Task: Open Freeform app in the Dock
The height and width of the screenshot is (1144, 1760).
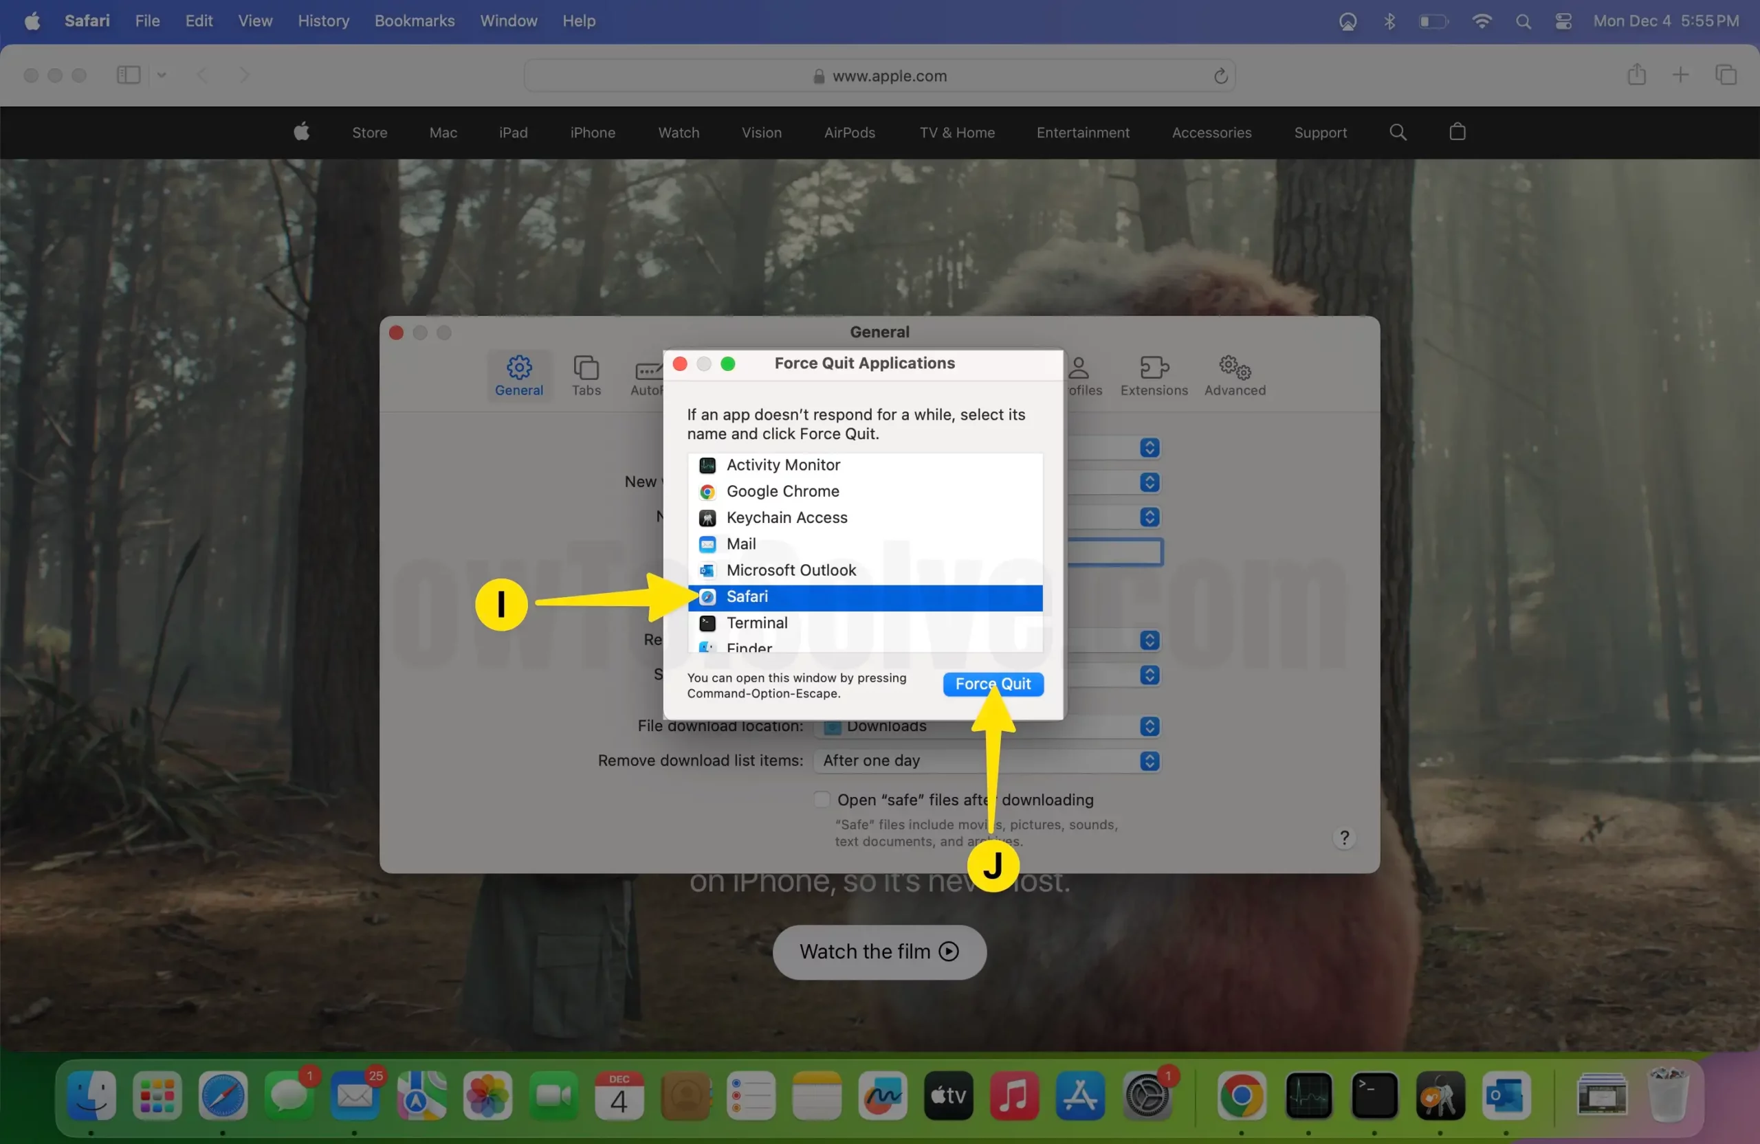Action: click(883, 1095)
